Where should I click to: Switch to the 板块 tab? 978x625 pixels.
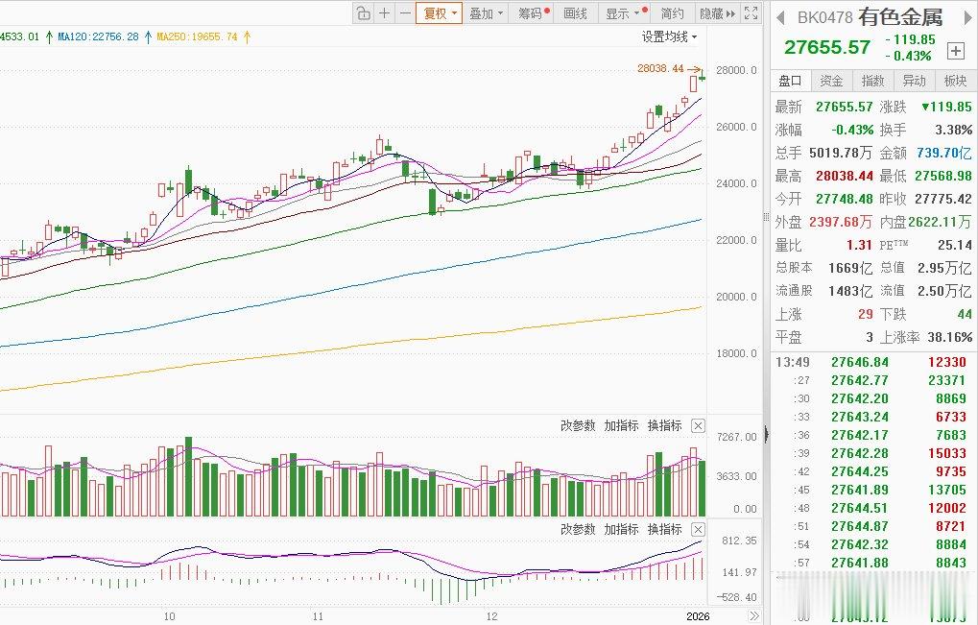[955, 81]
